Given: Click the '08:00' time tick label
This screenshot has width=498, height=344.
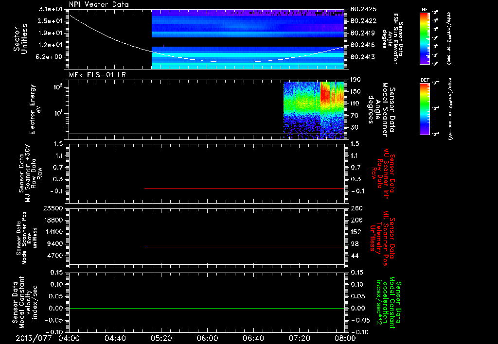Looking at the screenshot, I should point(345,338).
